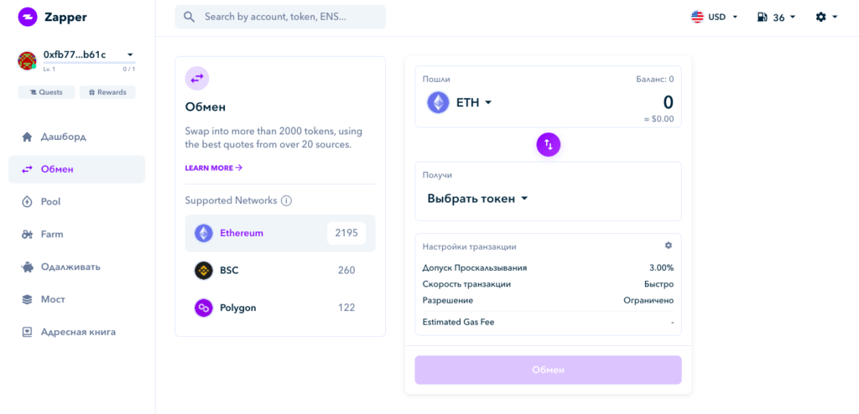
Task: Open the Pool sidebar item
Action: (x=50, y=202)
